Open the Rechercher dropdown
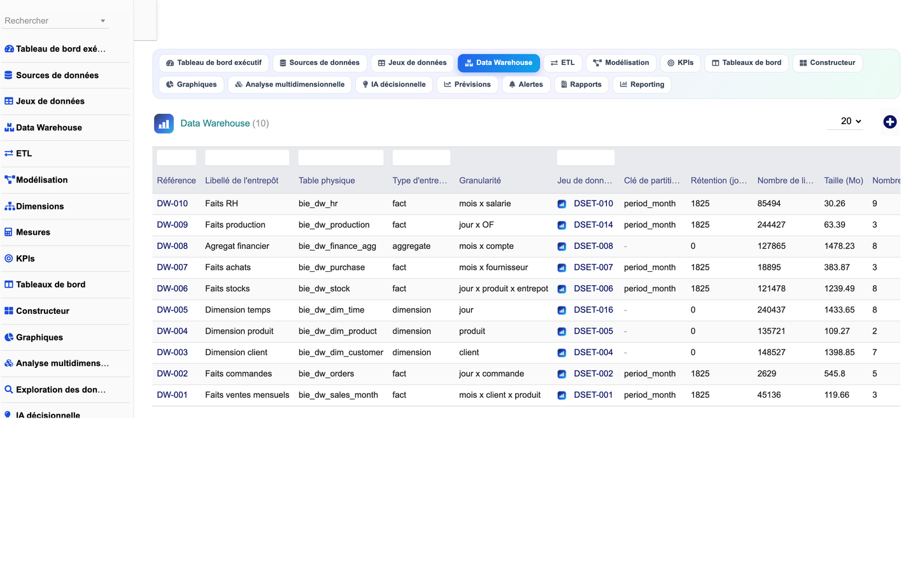 coord(55,20)
